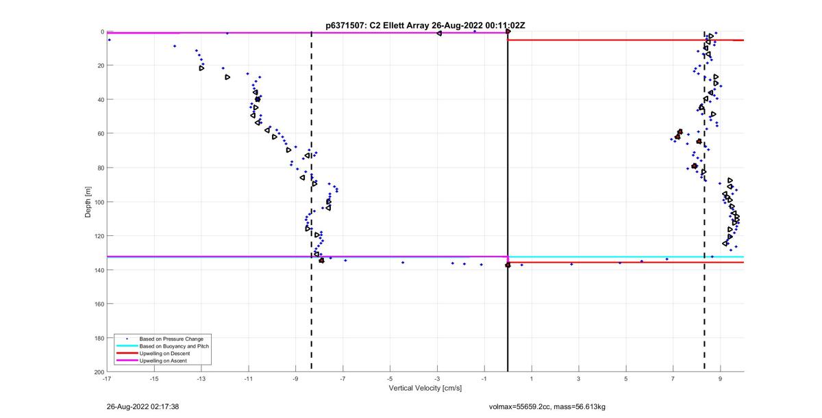Click x-axis tick label '-13'
The width and height of the screenshot is (822, 418).
tap(201, 378)
